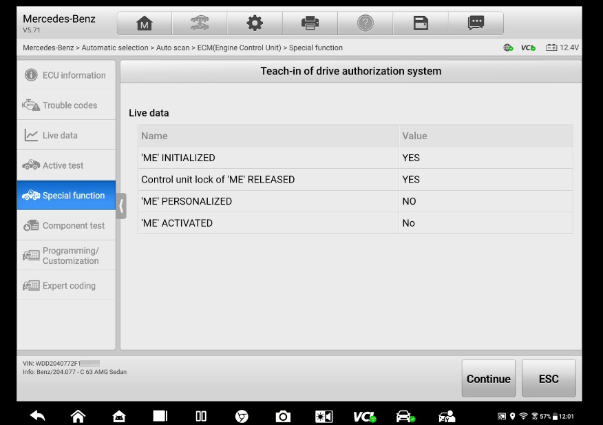Select Control unit lock of 'ME' RELEASED row

pyautogui.click(x=355, y=179)
